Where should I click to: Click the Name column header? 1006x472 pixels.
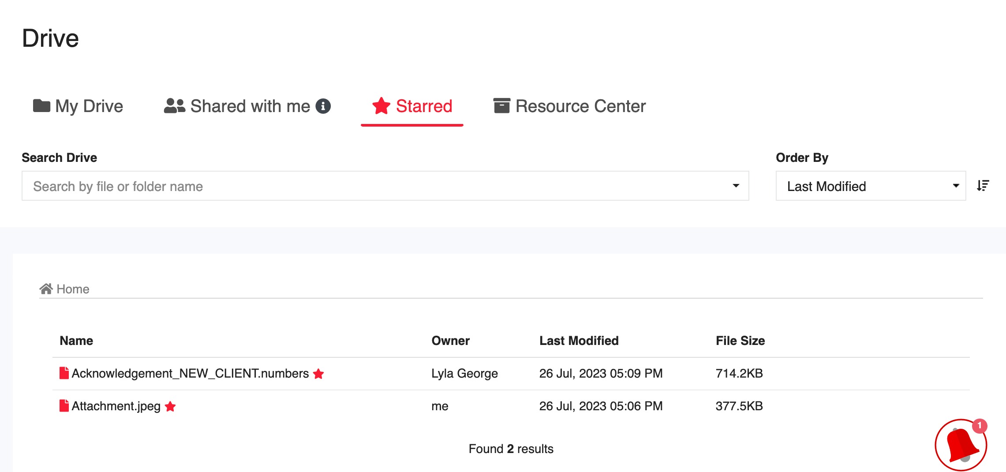coord(76,341)
